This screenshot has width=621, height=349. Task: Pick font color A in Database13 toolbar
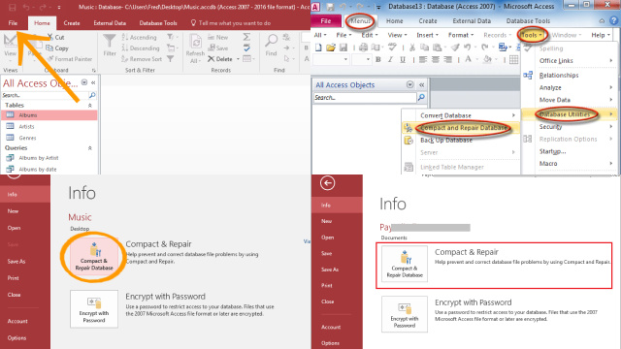[x=468, y=60]
